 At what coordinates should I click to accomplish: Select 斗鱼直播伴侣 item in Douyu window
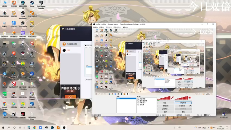(x=70, y=44)
